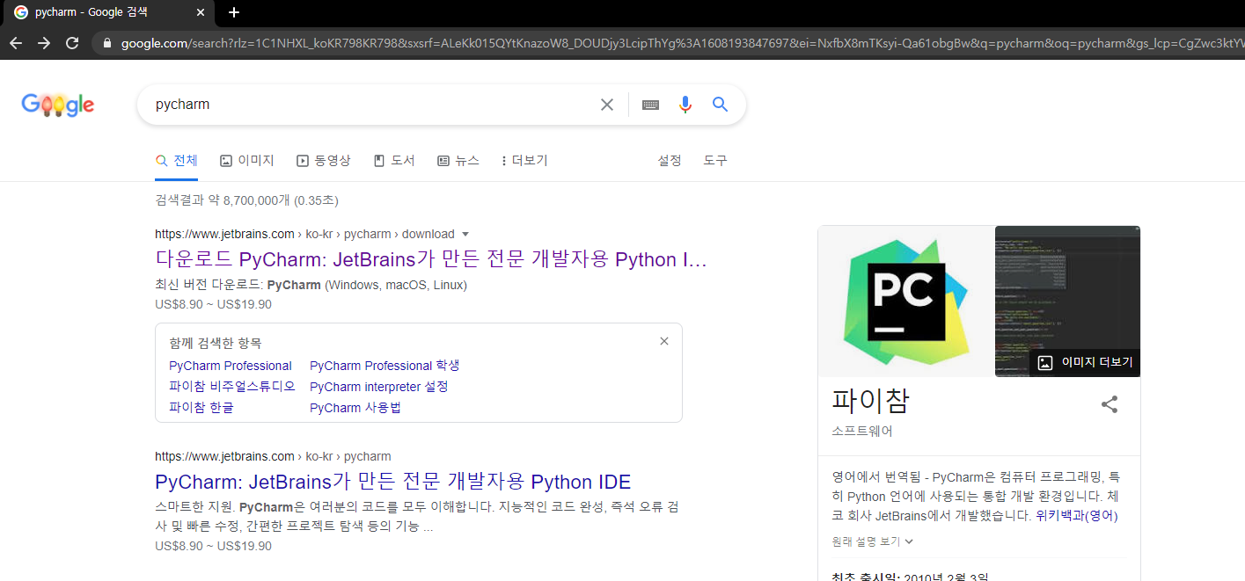Click the browser forward arrow

(x=44, y=43)
